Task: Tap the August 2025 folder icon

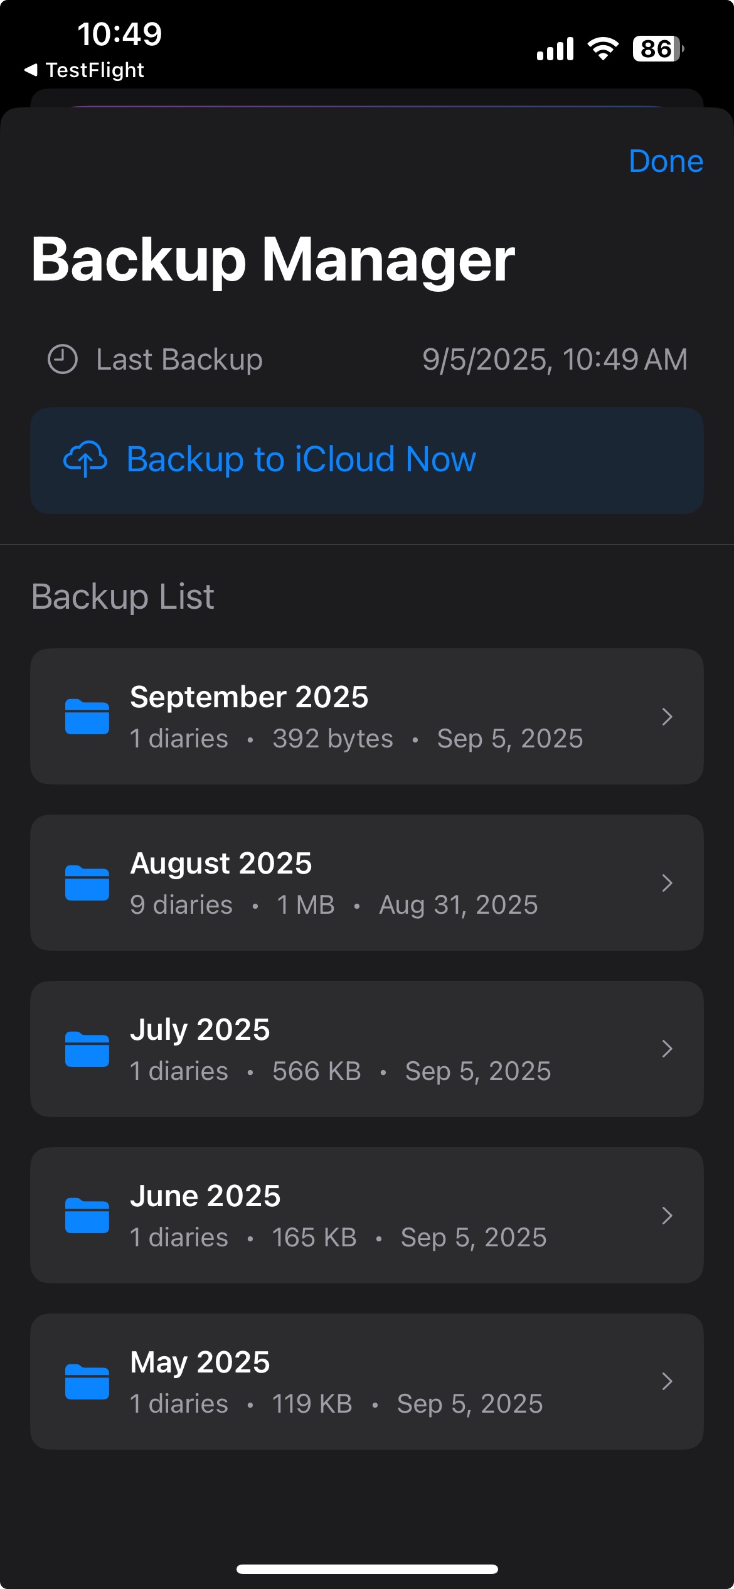Action: click(x=87, y=882)
